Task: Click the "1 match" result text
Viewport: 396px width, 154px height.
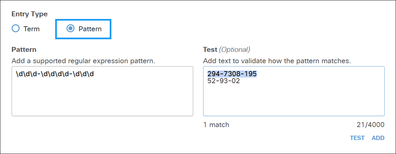Action: [216, 125]
